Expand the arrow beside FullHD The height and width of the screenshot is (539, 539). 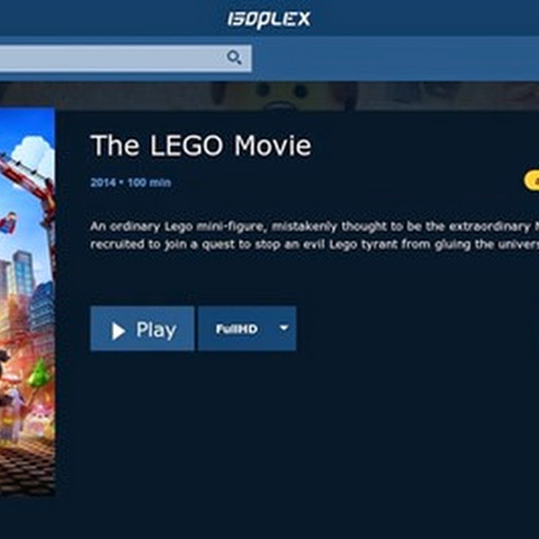(x=284, y=328)
